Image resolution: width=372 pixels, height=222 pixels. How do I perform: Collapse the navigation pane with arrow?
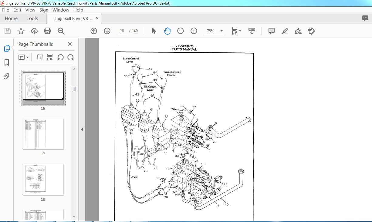point(82,129)
